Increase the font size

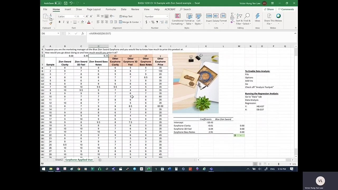point(87,16)
